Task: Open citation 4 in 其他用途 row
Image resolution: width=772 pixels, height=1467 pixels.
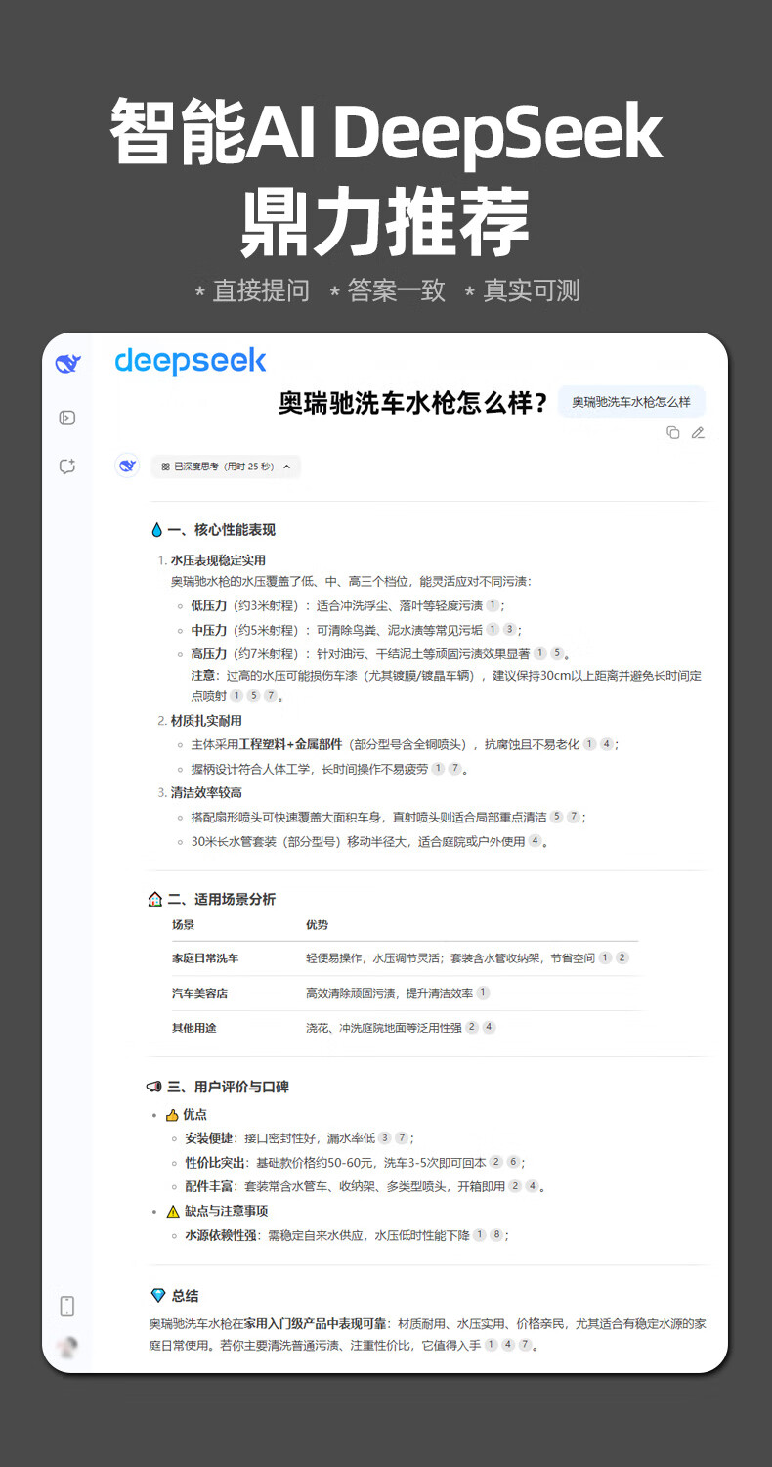Action: [x=490, y=1027]
